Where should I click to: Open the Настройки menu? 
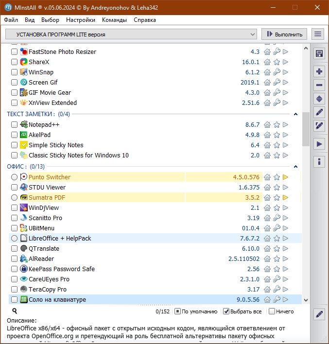[x=81, y=20]
